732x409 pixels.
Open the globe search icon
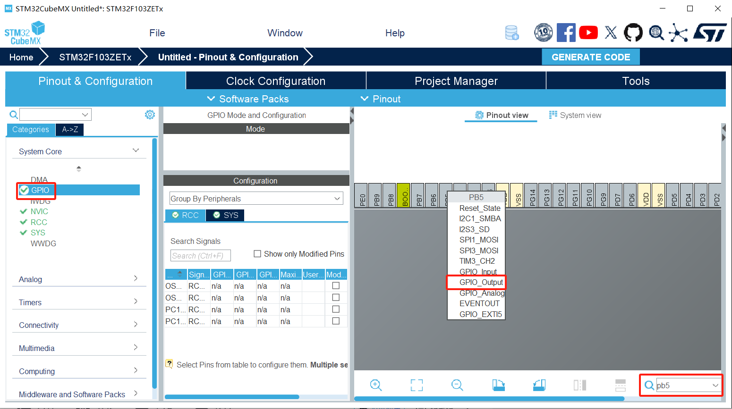[656, 33]
